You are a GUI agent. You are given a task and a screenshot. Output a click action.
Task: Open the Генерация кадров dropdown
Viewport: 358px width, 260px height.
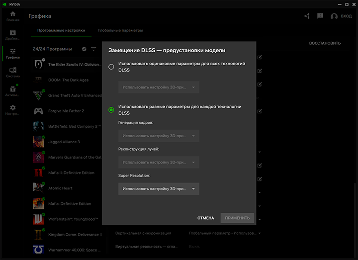pyautogui.click(x=159, y=136)
